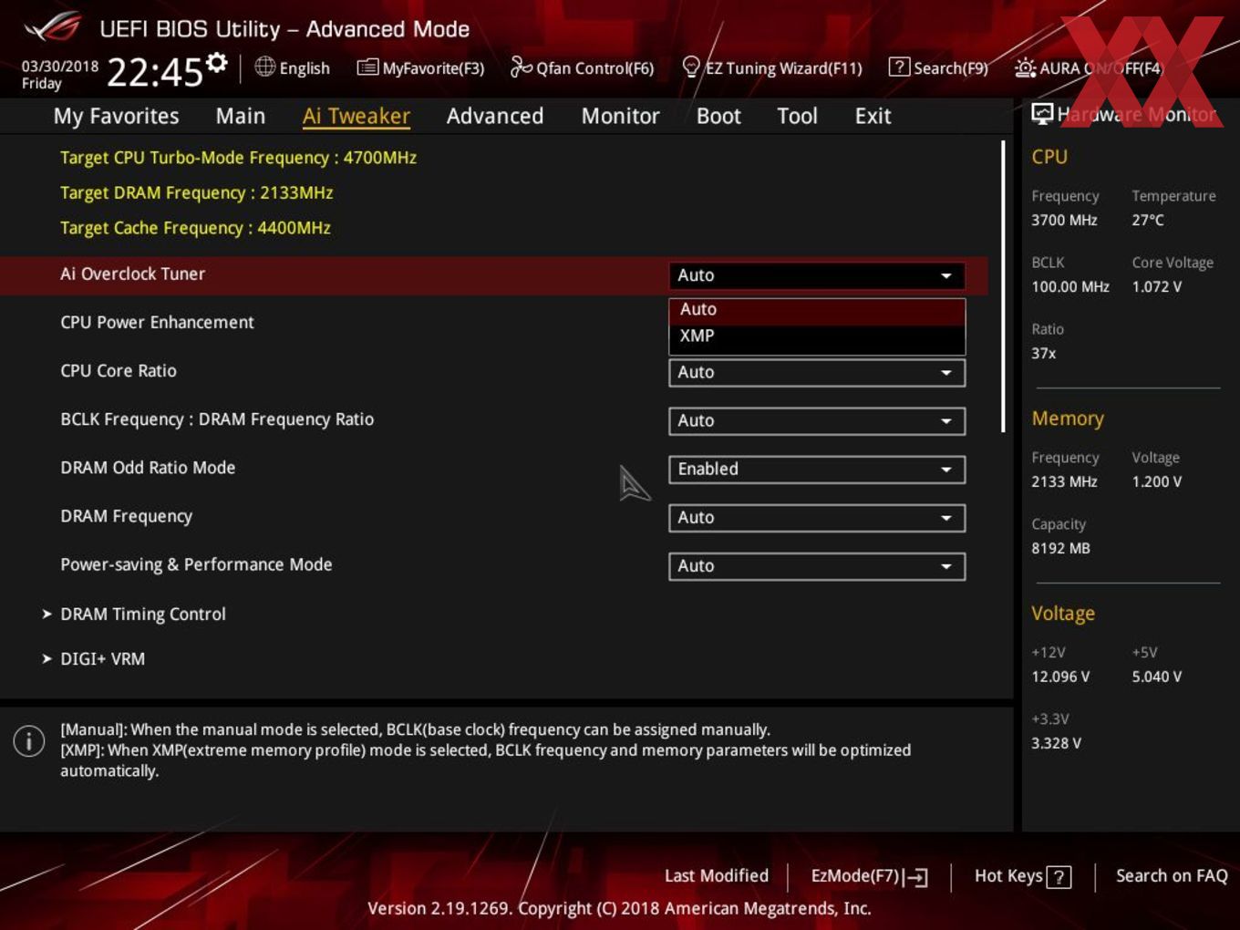Expand DIGI+ VRM submenu
This screenshot has height=930, width=1240.
[x=102, y=658]
